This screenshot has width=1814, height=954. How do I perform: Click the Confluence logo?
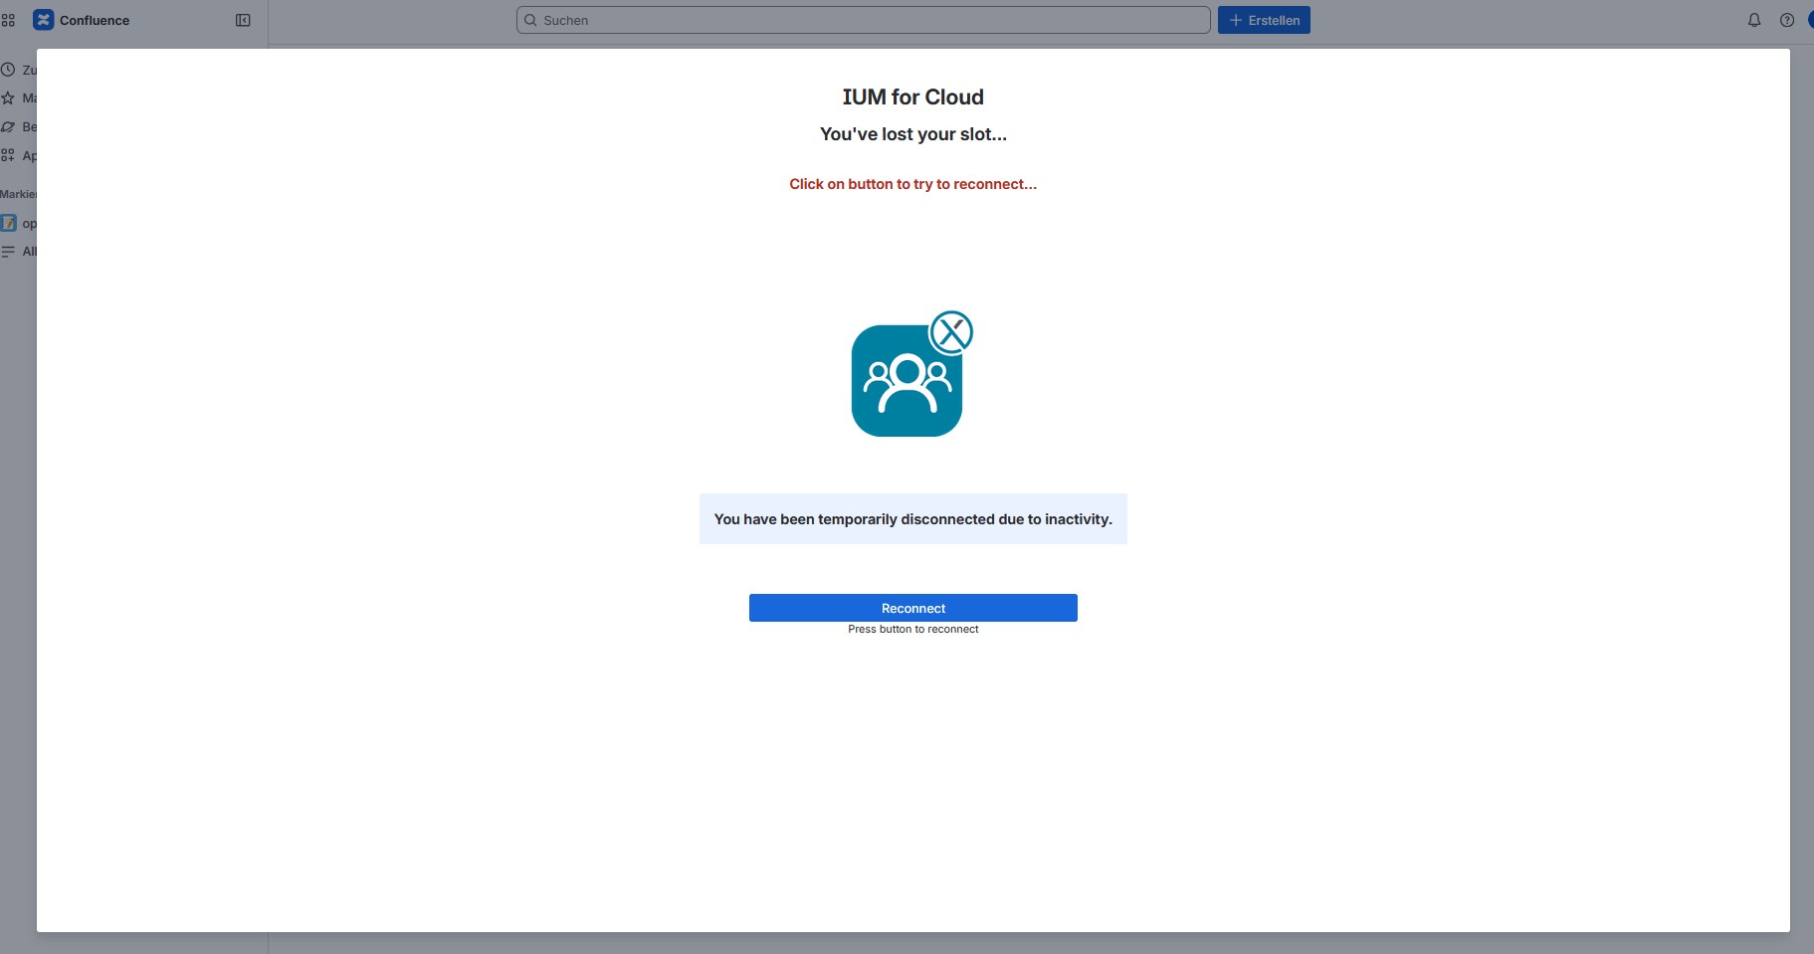(x=43, y=20)
